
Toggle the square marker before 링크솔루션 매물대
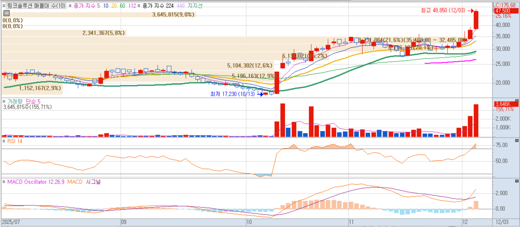(4, 6)
